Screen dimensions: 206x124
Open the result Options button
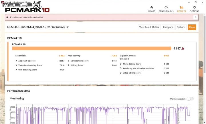point(181,27)
